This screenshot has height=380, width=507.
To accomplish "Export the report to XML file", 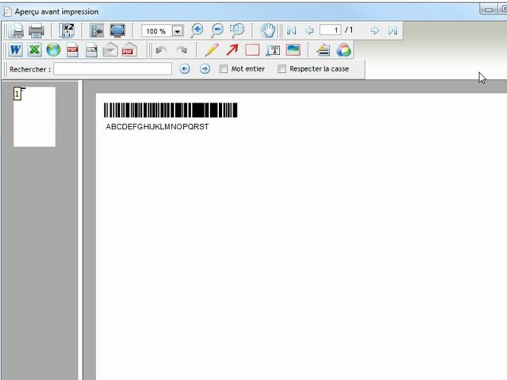I will pos(91,50).
